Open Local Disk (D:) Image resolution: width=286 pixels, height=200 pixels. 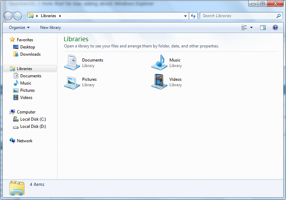click(33, 126)
